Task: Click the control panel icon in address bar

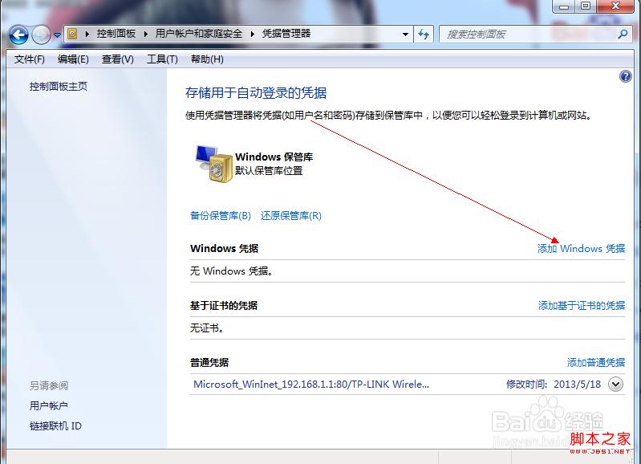Action: click(x=72, y=34)
